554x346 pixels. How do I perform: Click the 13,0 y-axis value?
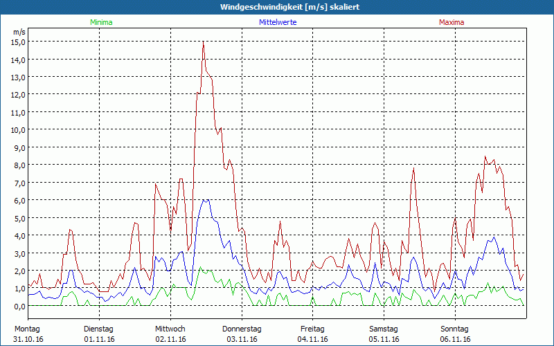(17, 78)
